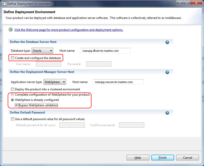This screenshot has width=204, height=166.
Task: Select WebSphere is already configured radio button
Action: (12, 100)
